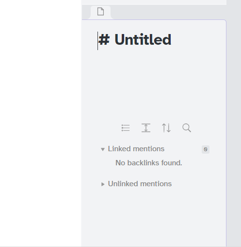
Task: Click the light bar above the tab row
Action: (x=154, y=2)
